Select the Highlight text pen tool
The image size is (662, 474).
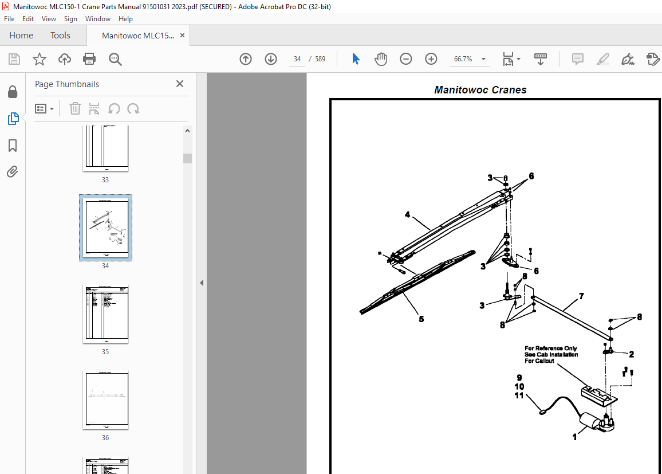click(603, 59)
